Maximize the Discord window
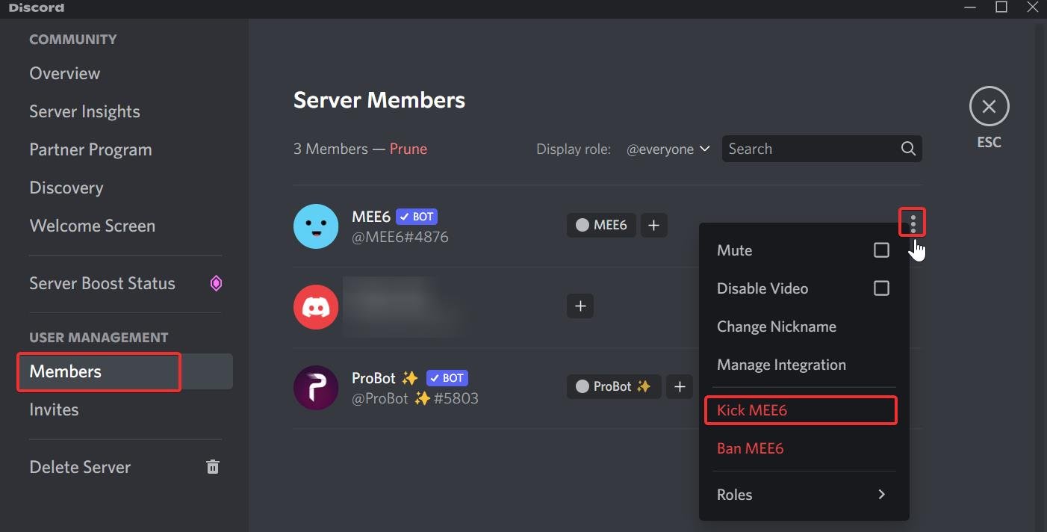 tap(1001, 7)
